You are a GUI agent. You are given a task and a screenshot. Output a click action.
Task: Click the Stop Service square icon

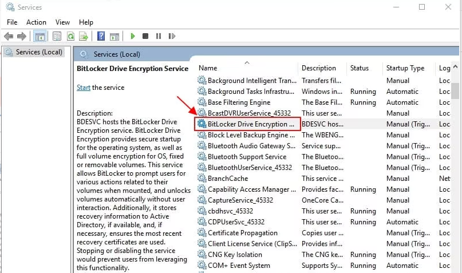[145, 36]
